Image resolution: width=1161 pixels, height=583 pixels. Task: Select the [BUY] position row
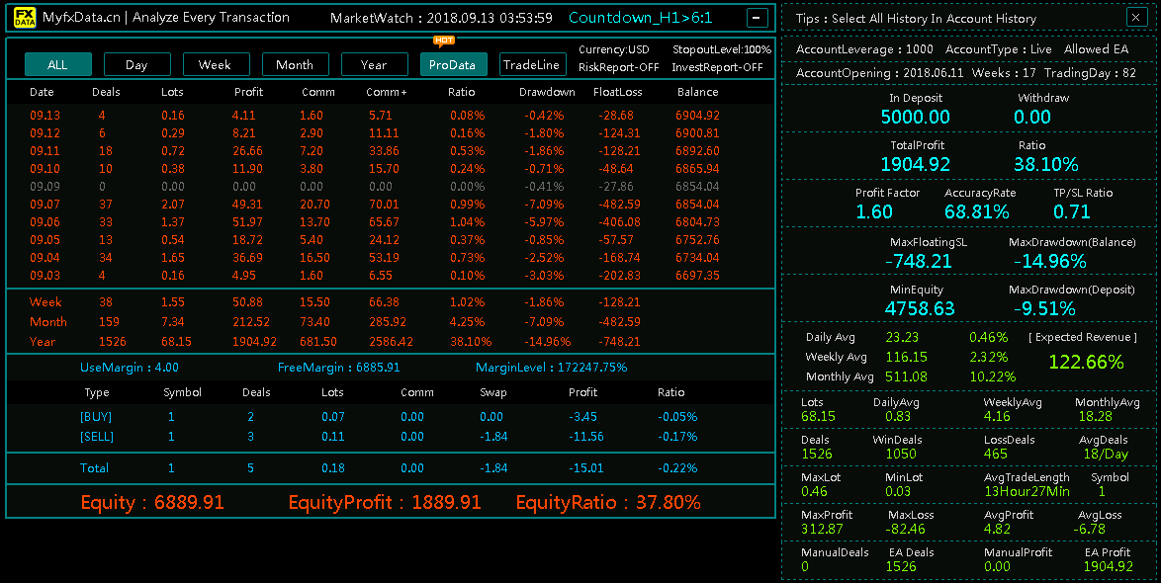pyautogui.click(x=391, y=417)
